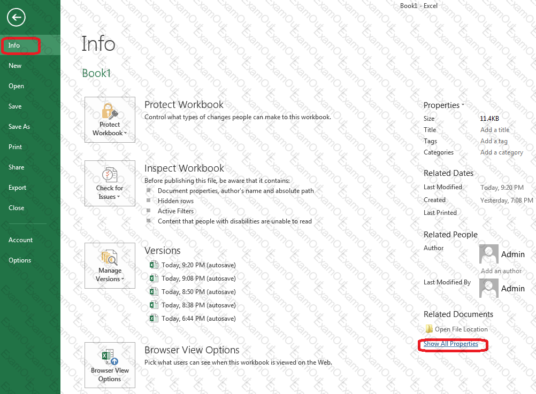536x394 pixels.
Task: Select the Save As menu item
Action: [19, 127]
